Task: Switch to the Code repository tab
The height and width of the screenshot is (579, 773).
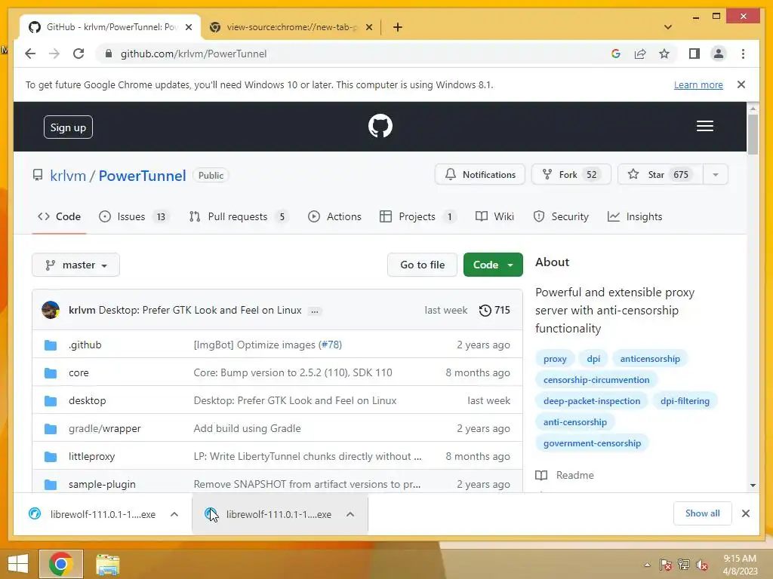Action: pos(59,216)
